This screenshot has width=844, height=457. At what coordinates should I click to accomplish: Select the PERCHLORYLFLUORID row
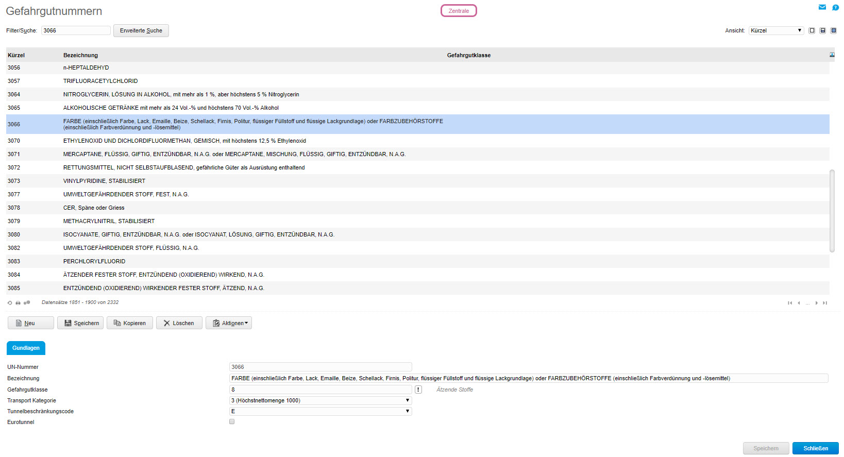click(x=418, y=261)
